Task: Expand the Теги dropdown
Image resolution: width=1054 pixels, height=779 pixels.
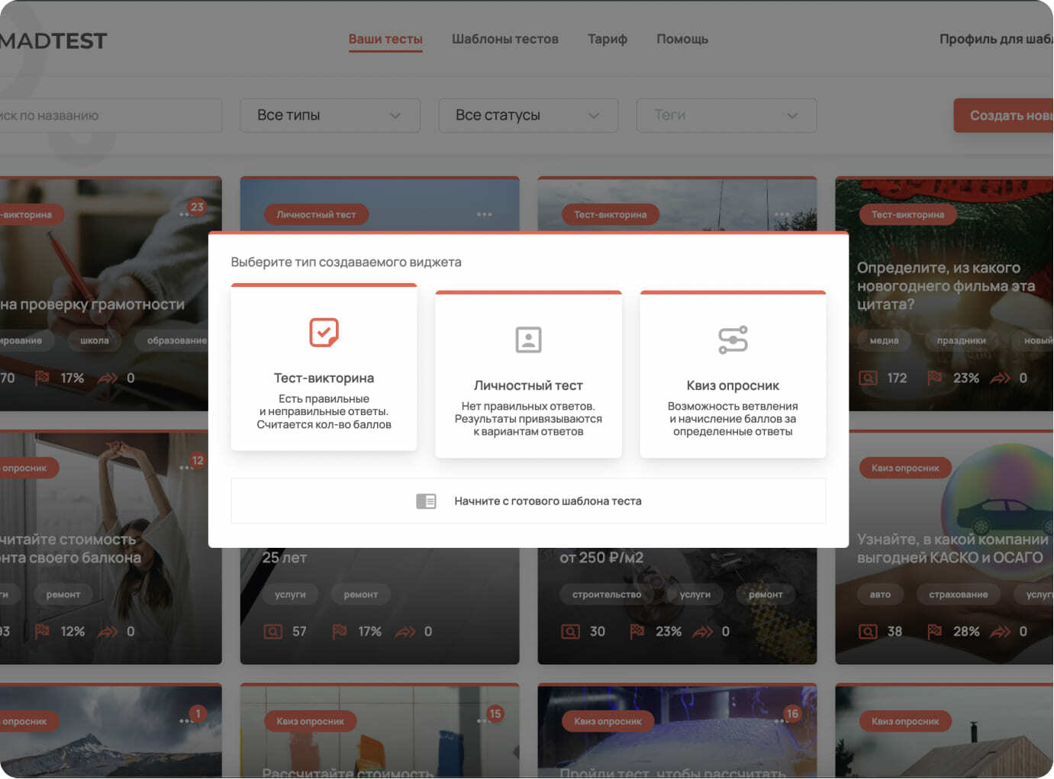Action: [x=727, y=115]
